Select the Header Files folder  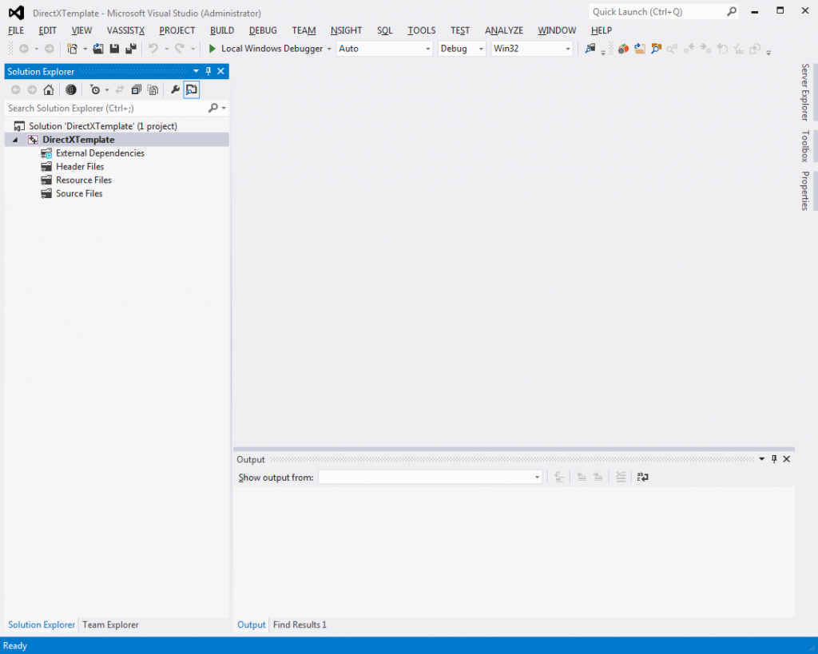pos(80,167)
